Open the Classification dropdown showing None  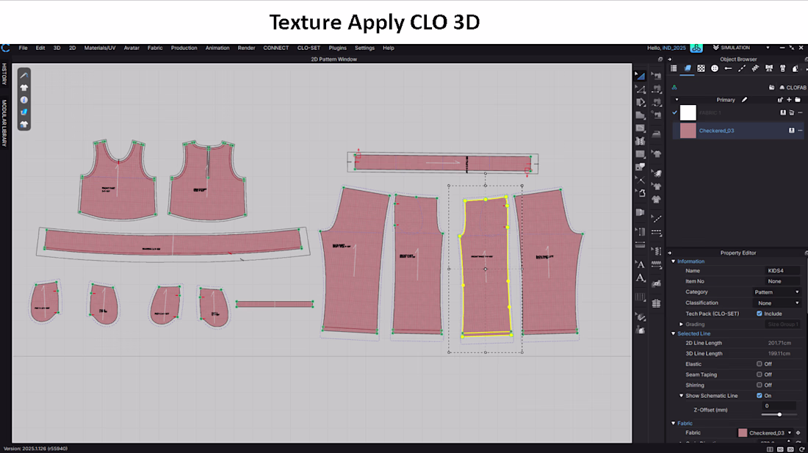(x=776, y=303)
